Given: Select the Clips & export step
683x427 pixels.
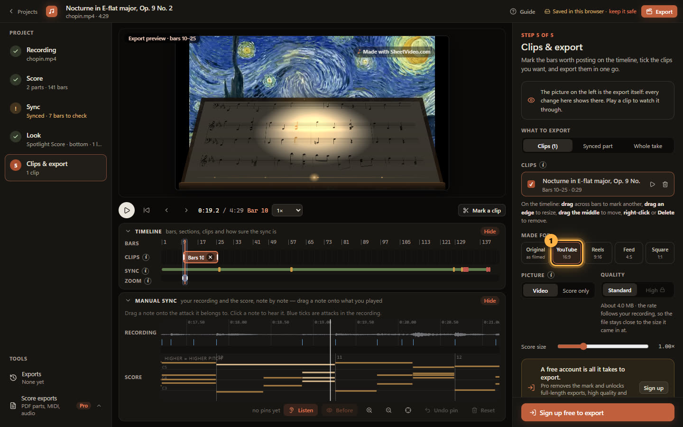Looking at the screenshot, I should tap(55, 167).
